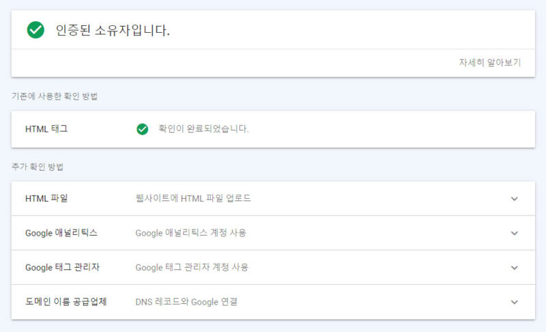Image resolution: width=546 pixels, height=332 pixels.
Task: Select the 'HTML 태그' method label
Action: click(46, 128)
